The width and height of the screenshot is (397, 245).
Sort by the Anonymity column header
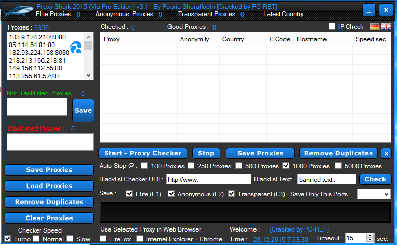(x=195, y=39)
